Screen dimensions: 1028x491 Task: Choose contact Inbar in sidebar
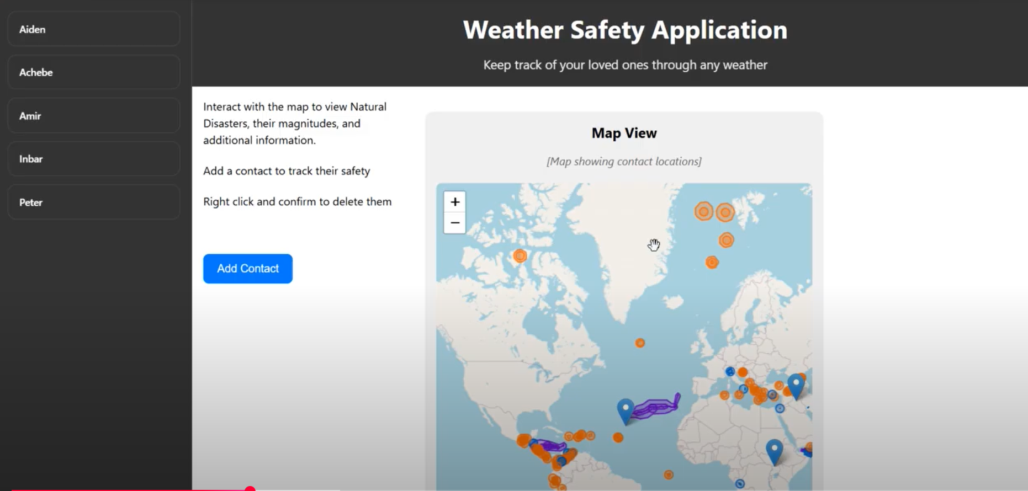tap(94, 159)
